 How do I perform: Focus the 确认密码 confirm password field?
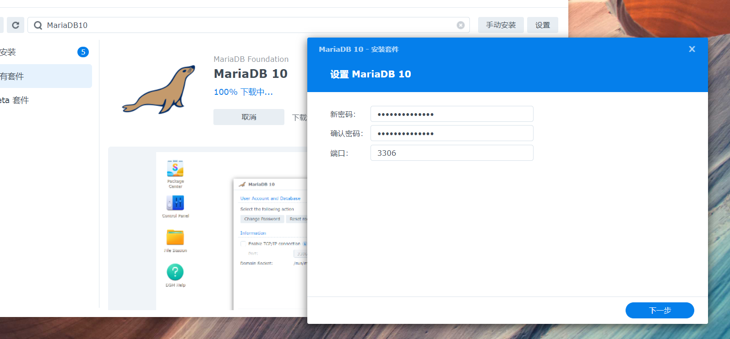pyautogui.click(x=452, y=133)
